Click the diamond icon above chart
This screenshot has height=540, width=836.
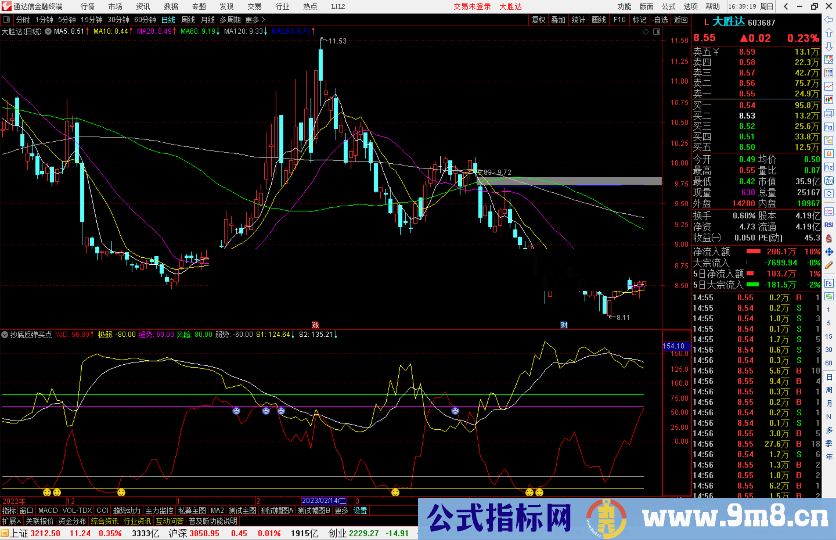(x=646, y=32)
